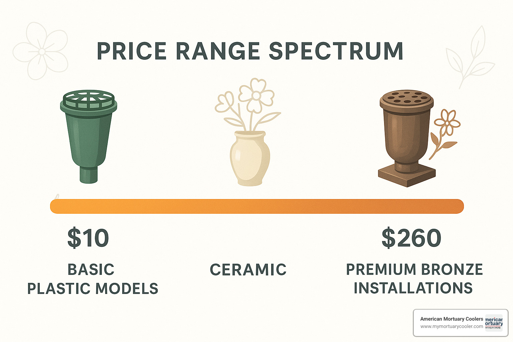This screenshot has height=342, width=513.
Task: Click the American Mortuary Coolers name text
Action: 452,319
